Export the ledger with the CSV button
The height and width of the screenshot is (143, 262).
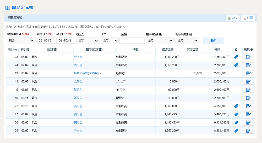(233, 18)
